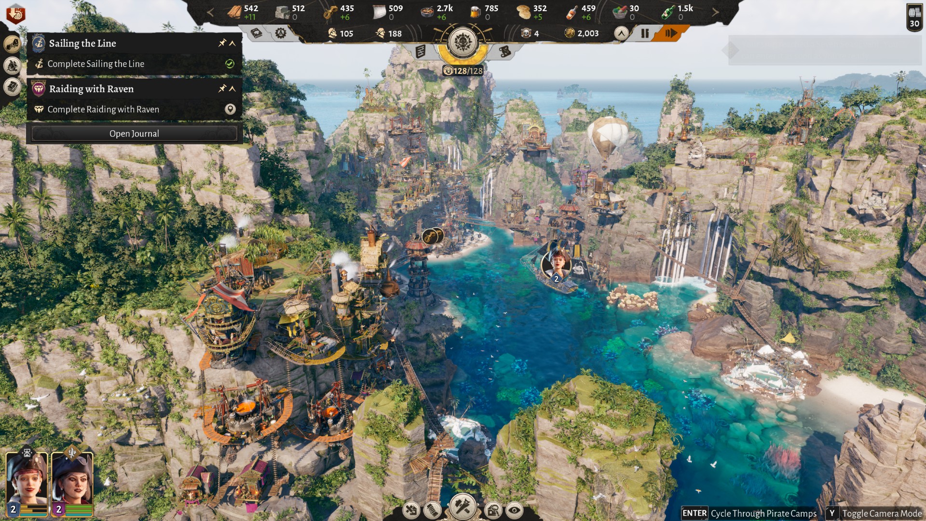Image resolution: width=926 pixels, height=521 pixels.
Task: Click the red alert badge in the top-left corner
Action: (x=15, y=14)
